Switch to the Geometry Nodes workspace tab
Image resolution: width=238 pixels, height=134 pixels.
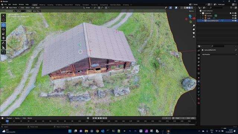pos(115,5)
